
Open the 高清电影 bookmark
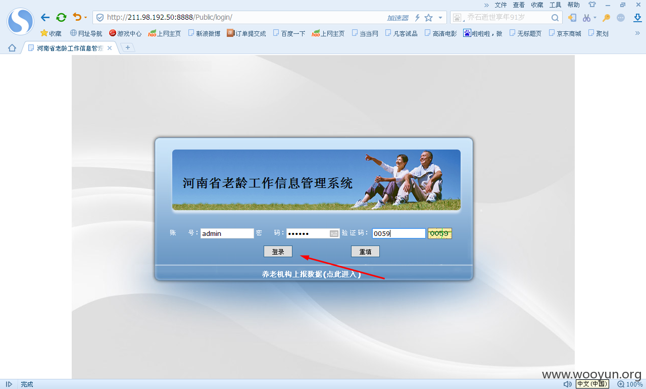tap(440, 33)
